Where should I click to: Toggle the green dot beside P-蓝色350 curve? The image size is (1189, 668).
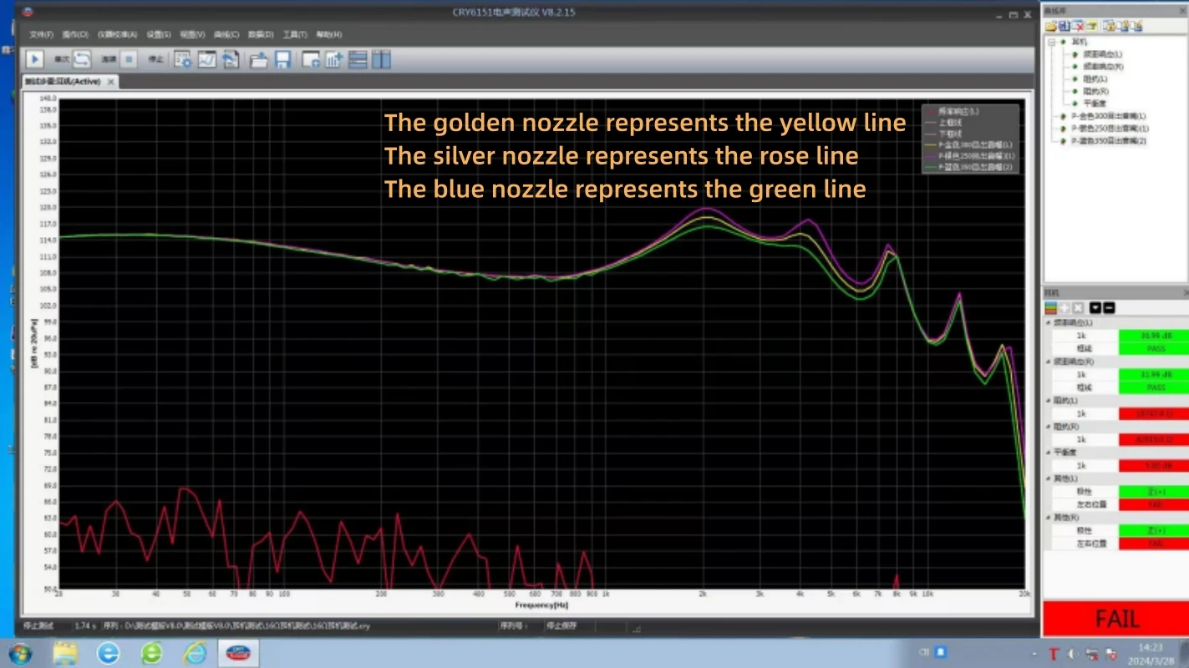pos(1062,141)
